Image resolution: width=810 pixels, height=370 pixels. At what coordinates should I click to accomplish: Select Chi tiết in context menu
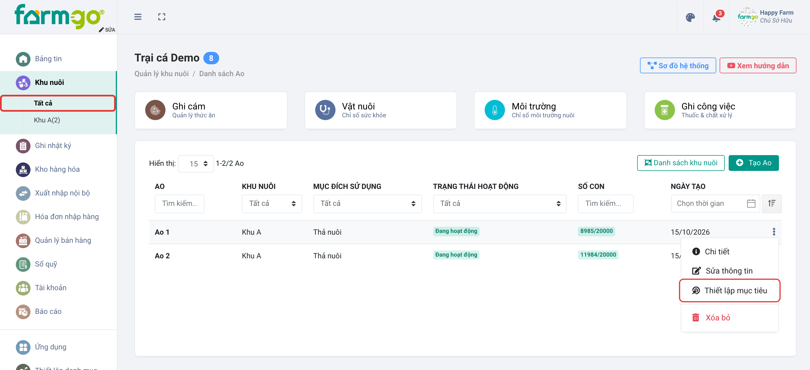[730, 252]
